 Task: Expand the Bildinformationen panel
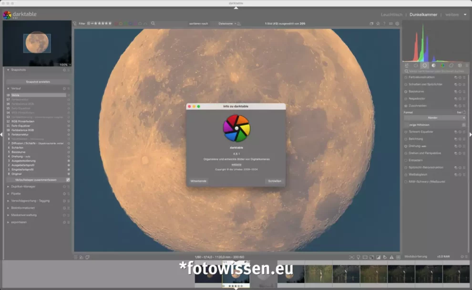click(x=8, y=208)
